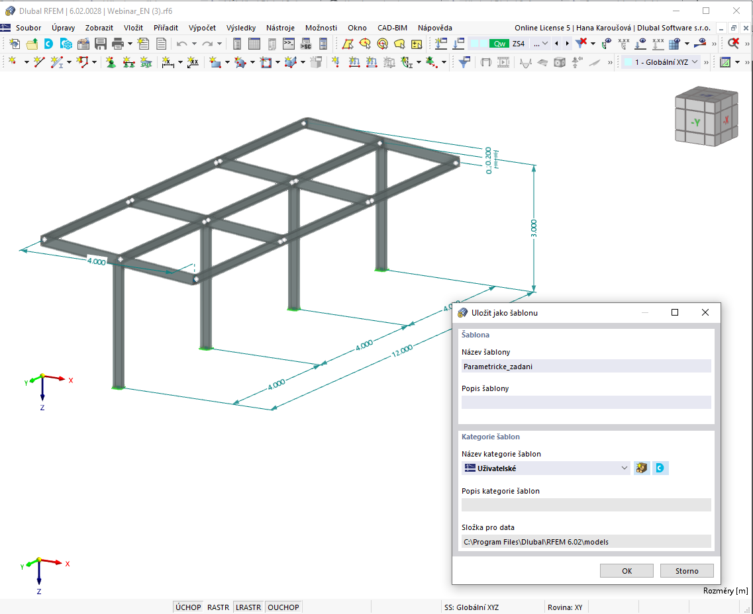The height and width of the screenshot is (614, 753).
Task: Click the Složka pro data path field
Action: point(586,542)
